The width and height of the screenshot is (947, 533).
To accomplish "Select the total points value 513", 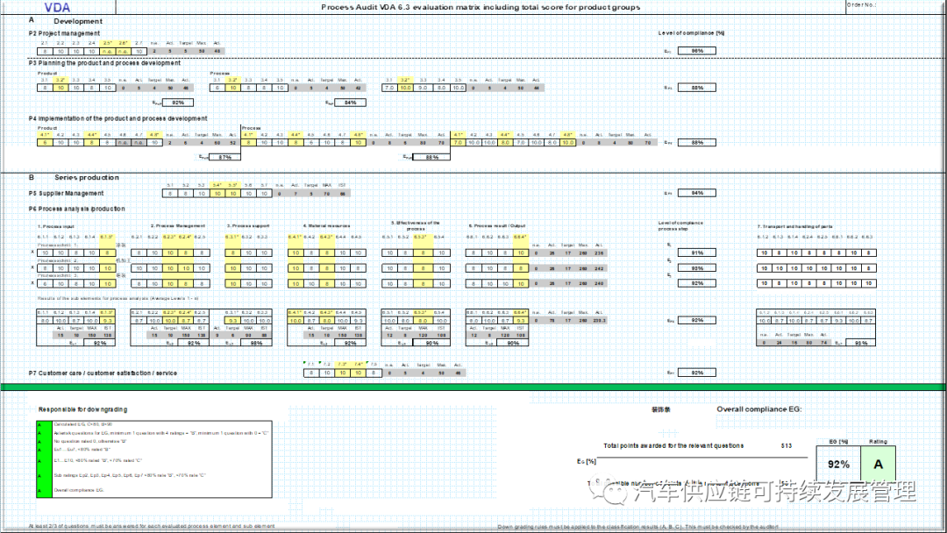I will click(786, 446).
